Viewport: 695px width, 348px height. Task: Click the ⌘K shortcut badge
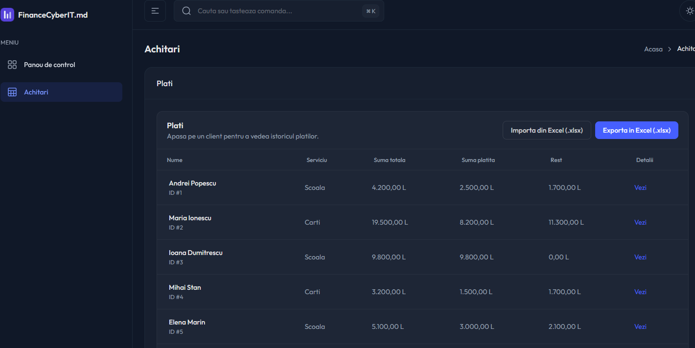[371, 11]
